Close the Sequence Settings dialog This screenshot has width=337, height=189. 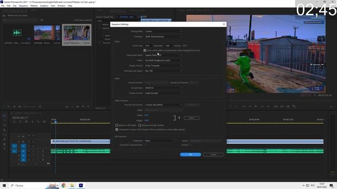coord(224,24)
